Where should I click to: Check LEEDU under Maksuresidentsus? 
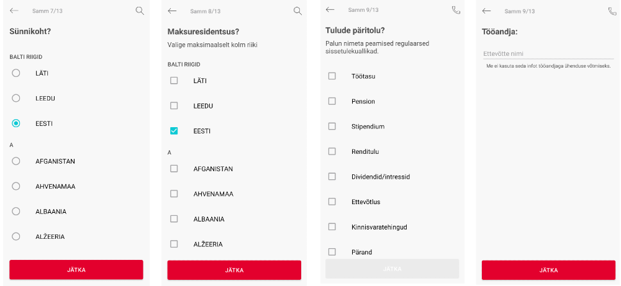(174, 105)
